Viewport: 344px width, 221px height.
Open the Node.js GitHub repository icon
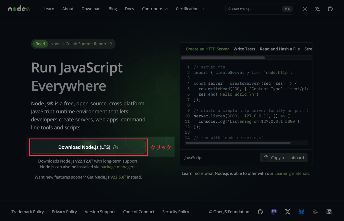tap(330, 9)
